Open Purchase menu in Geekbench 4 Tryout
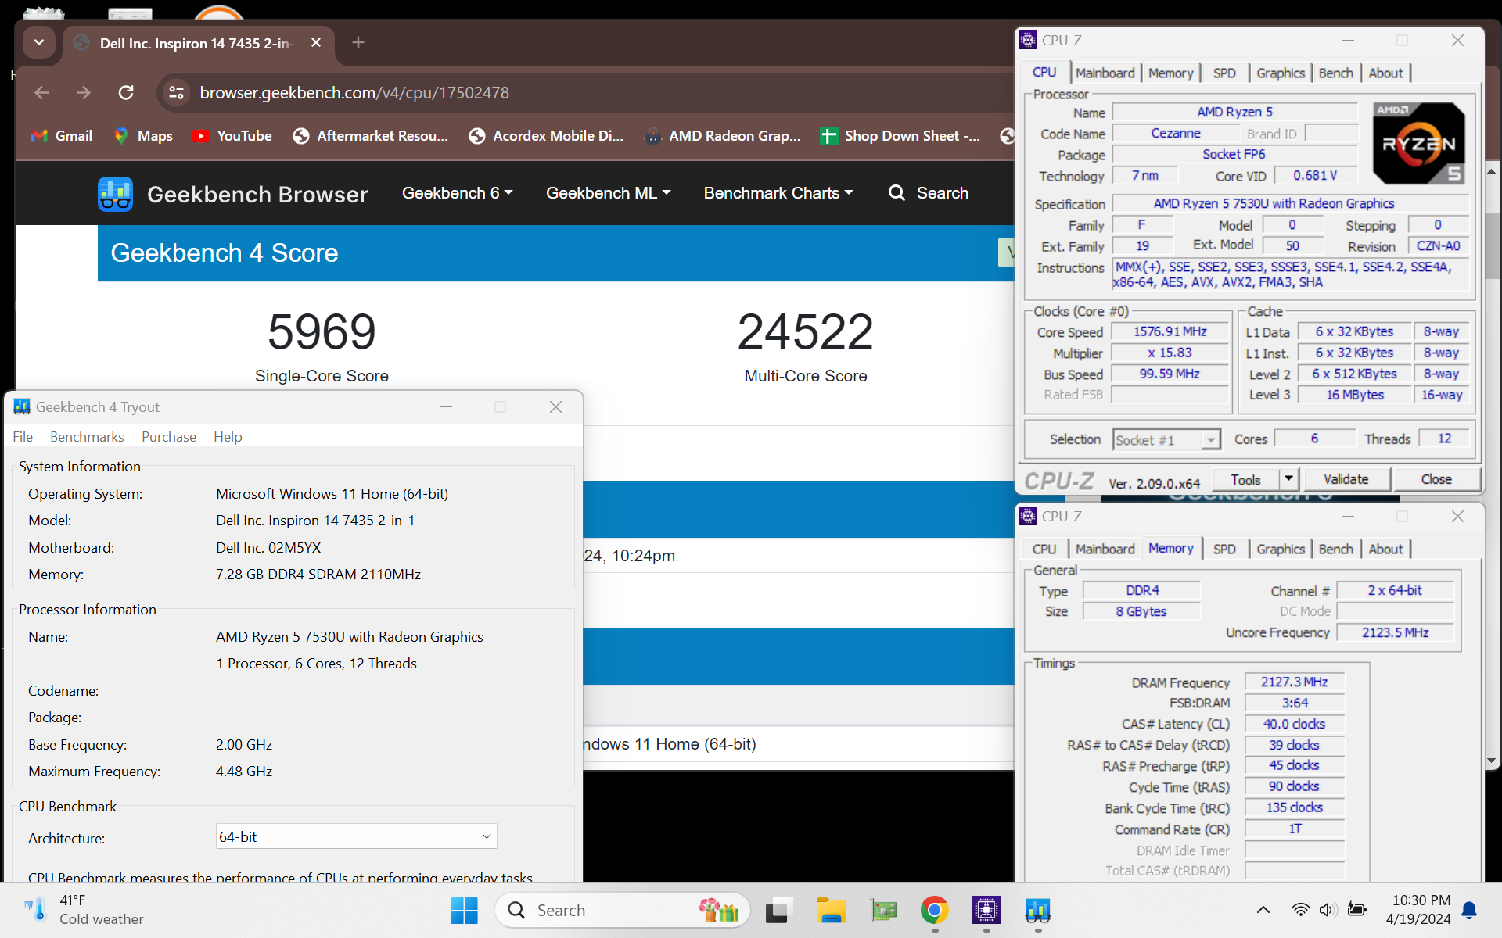 (x=169, y=437)
